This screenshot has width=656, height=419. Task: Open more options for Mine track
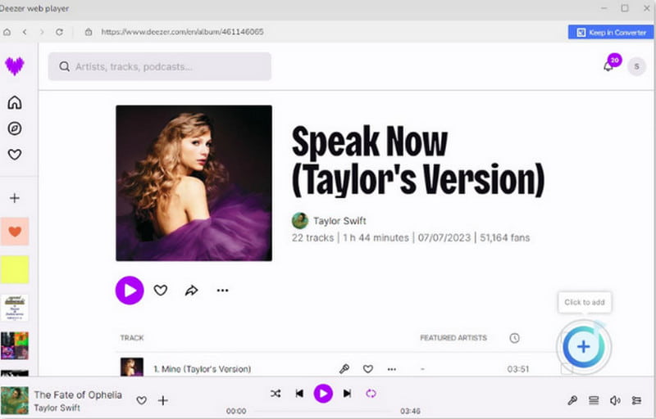coord(392,369)
